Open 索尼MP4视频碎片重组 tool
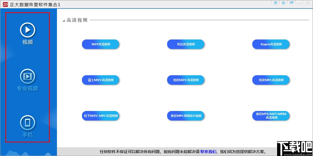 [186, 116]
